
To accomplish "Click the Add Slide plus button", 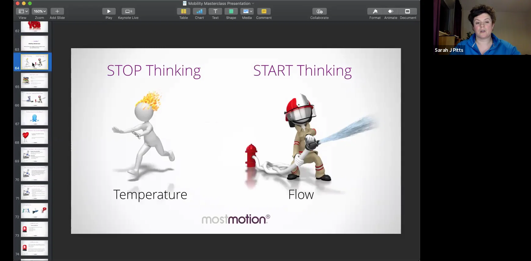I will 57,11.
